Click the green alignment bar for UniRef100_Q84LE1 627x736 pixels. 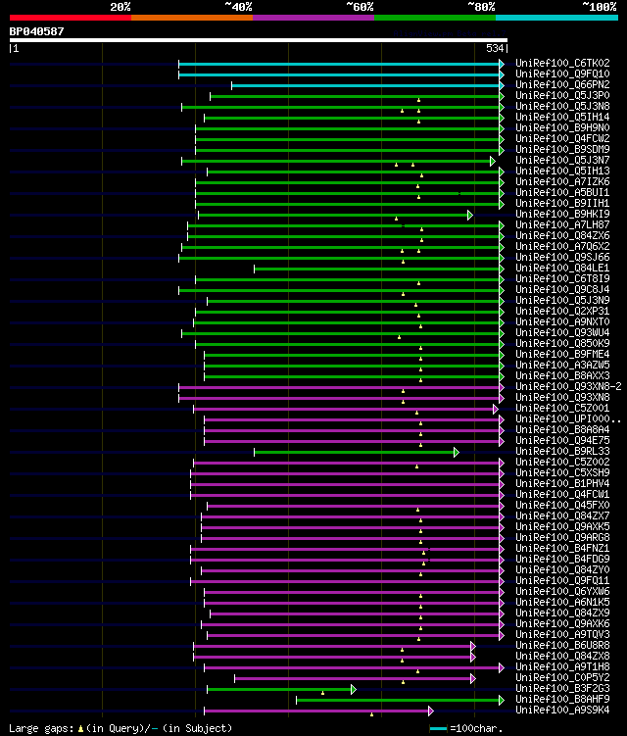pyautogui.click(x=379, y=269)
